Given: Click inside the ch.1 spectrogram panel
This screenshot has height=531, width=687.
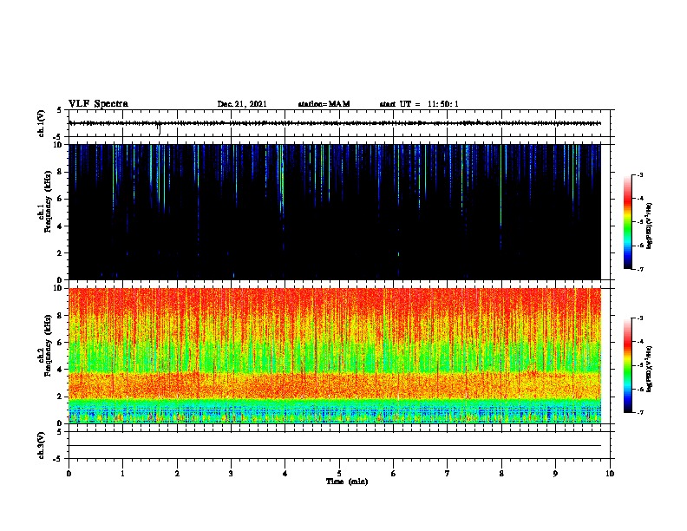Looking at the screenshot, I should click(x=335, y=212).
